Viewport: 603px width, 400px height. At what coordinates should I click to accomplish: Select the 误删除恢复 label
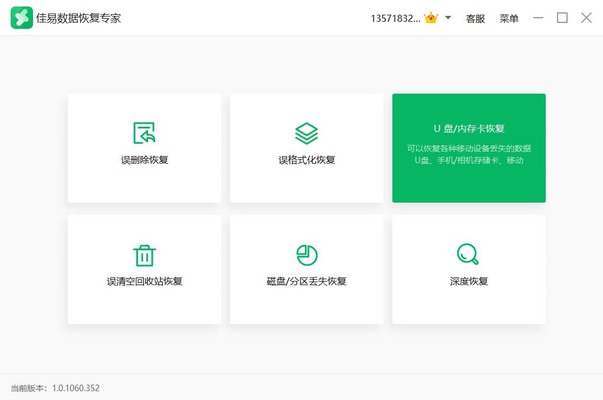(145, 160)
